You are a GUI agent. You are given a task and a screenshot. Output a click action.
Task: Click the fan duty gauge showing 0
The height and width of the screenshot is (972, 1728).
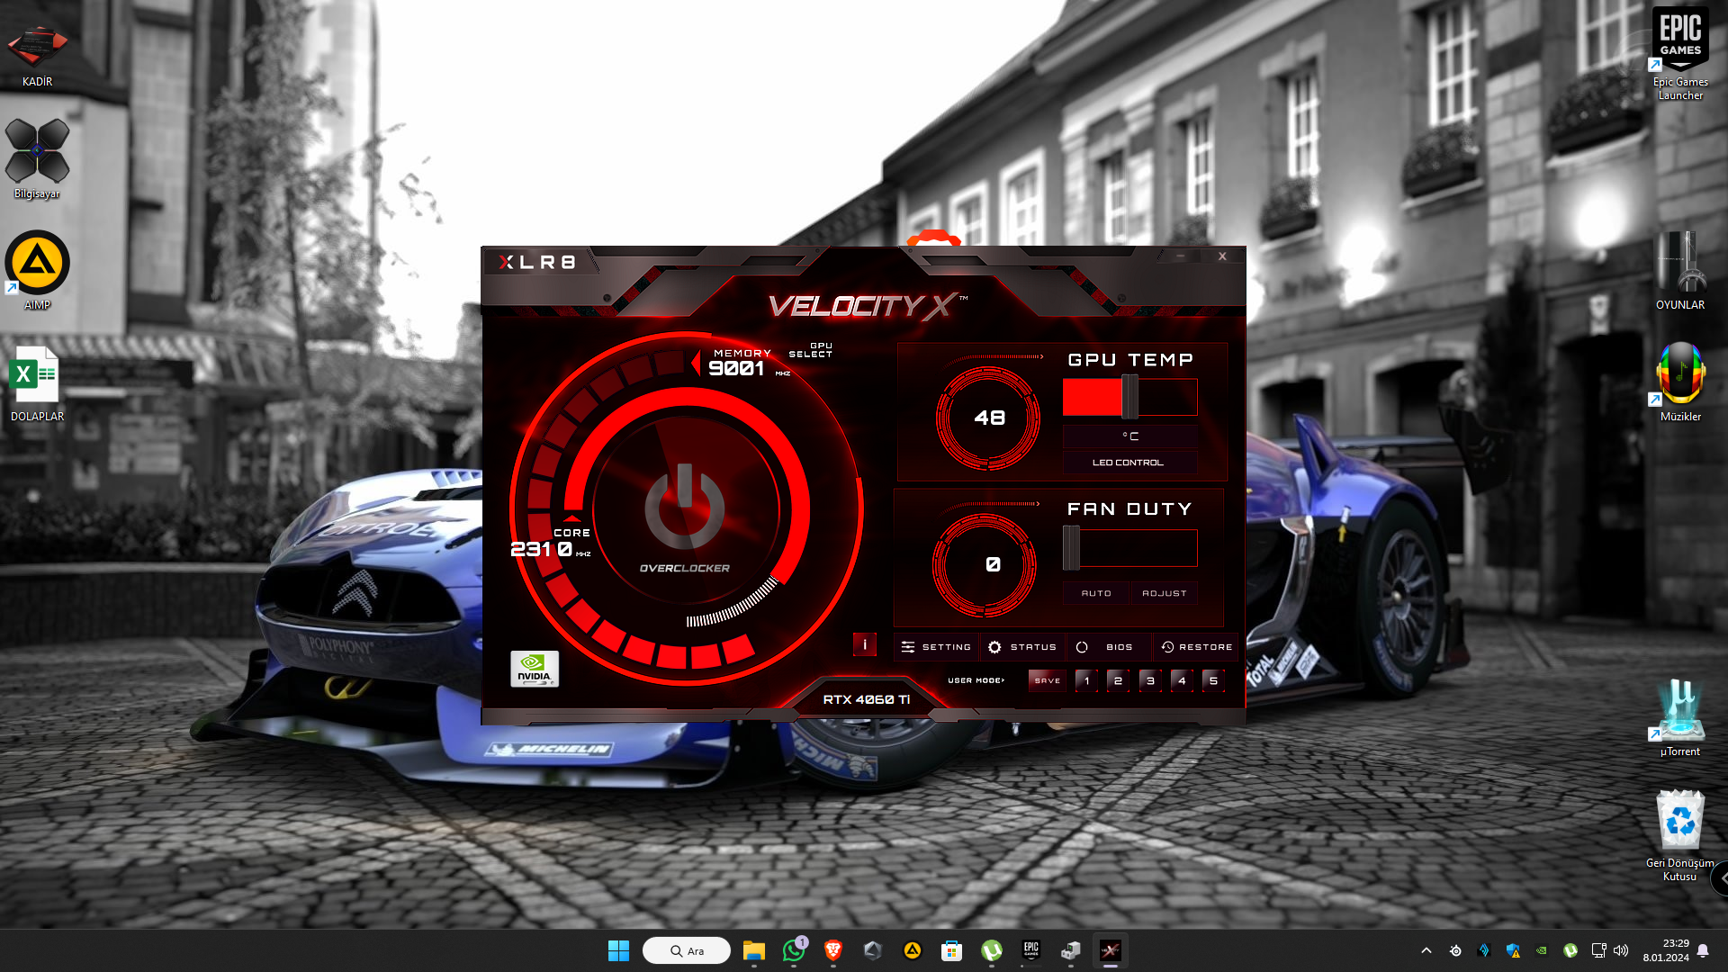pyautogui.click(x=985, y=565)
